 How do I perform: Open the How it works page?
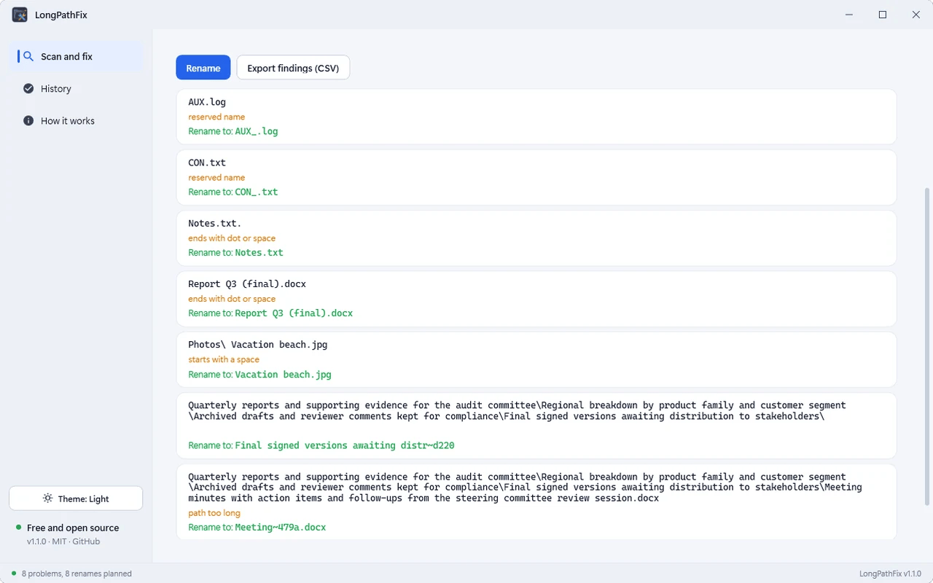[x=76, y=120]
